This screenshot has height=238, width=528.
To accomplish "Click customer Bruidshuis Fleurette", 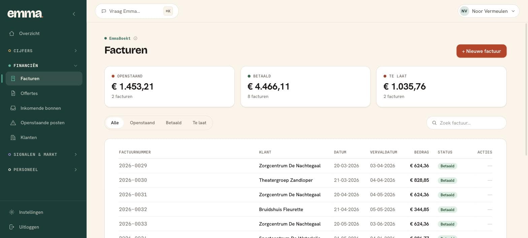I will pyautogui.click(x=281, y=209).
